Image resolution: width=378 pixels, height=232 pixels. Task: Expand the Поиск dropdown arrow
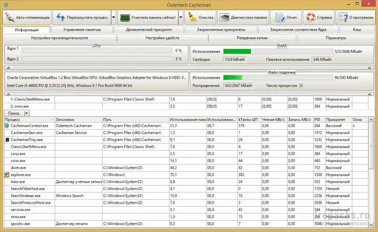[26, 113]
